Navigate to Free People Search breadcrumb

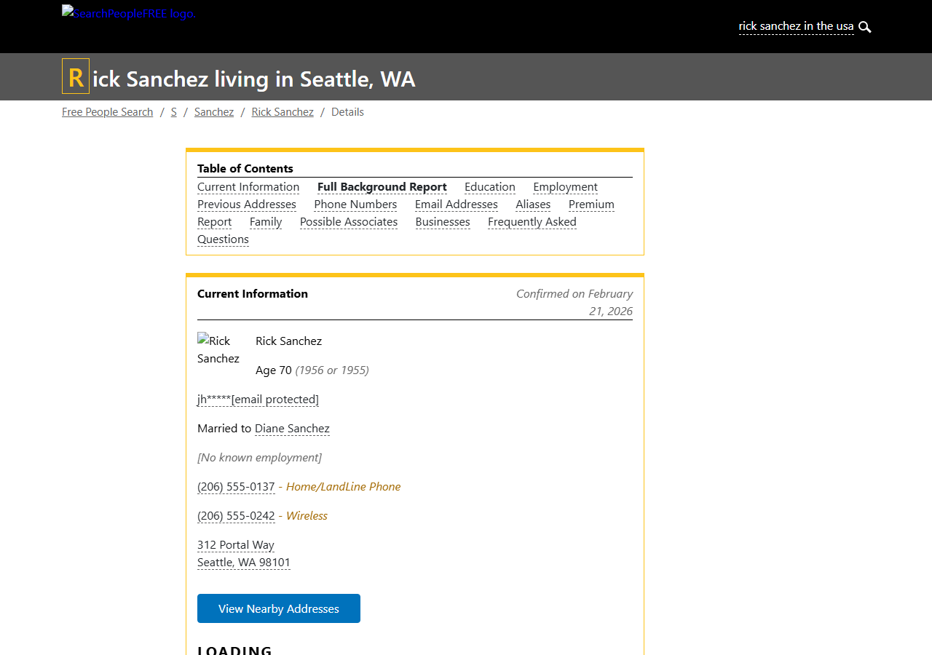pyautogui.click(x=107, y=111)
